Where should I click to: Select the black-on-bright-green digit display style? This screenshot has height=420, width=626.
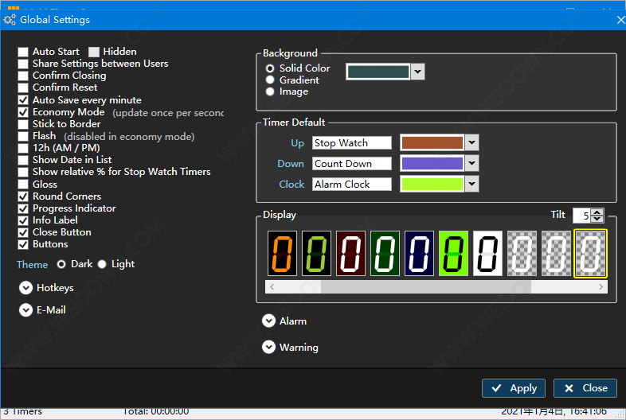coord(453,253)
